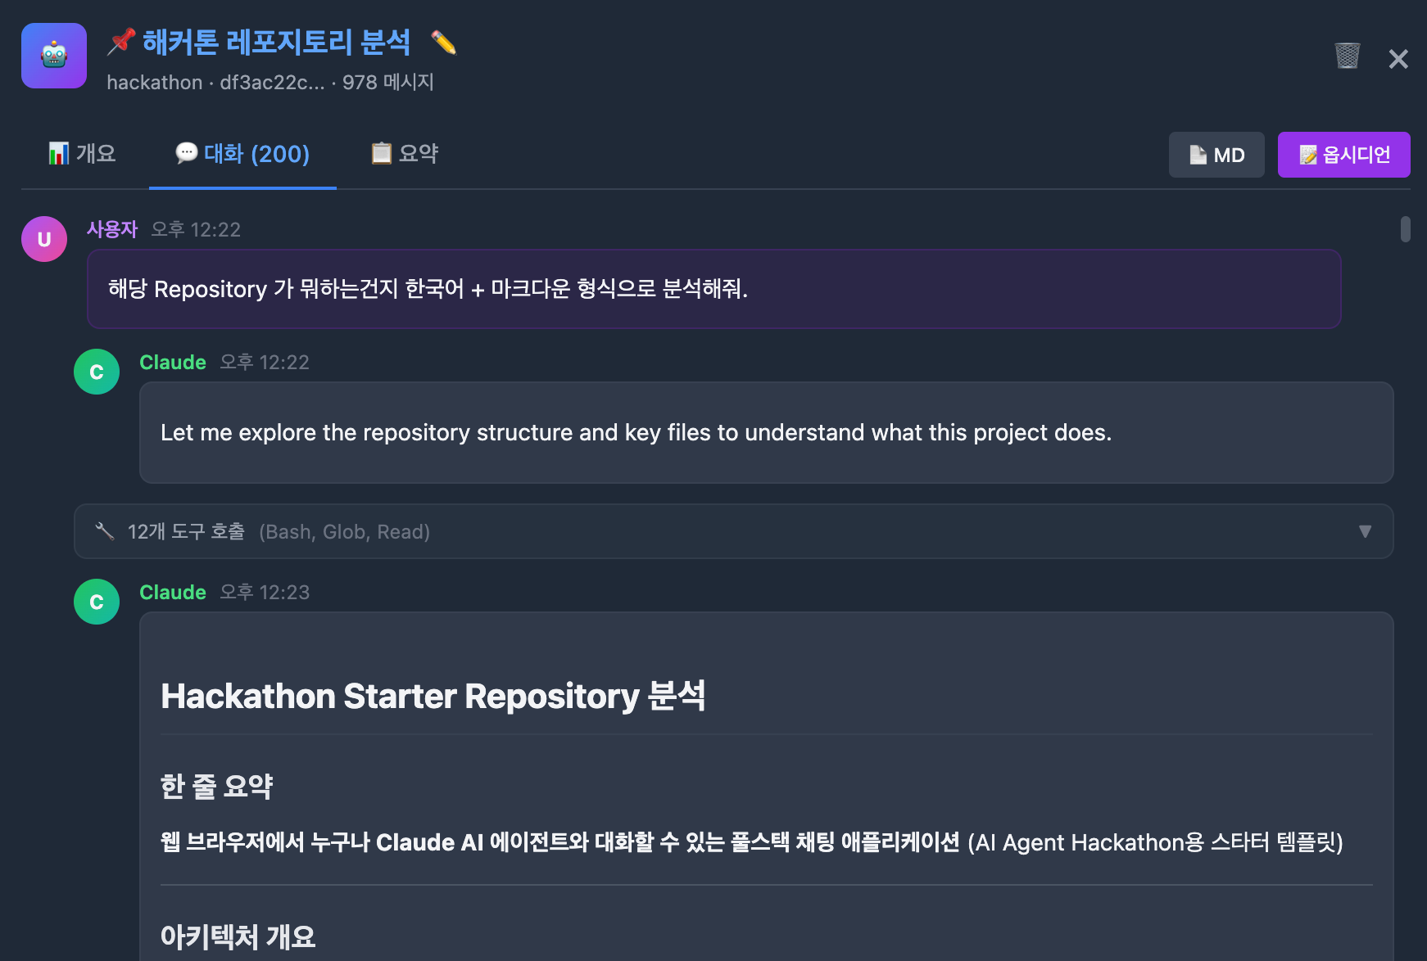This screenshot has height=961, width=1427.
Task: Click the robot avatar icon
Action: pyautogui.click(x=54, y=56)
